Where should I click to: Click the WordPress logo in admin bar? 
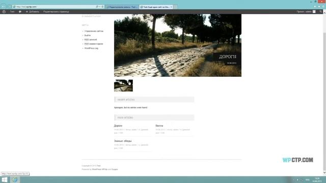click(4, 12)
